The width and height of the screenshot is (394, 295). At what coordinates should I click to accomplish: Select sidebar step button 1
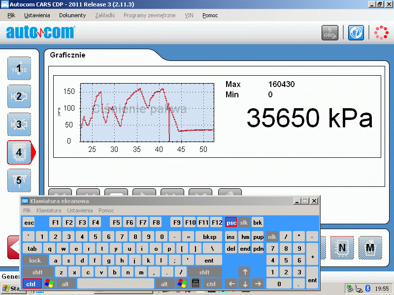pyautogui.click(x=19, y=68)
